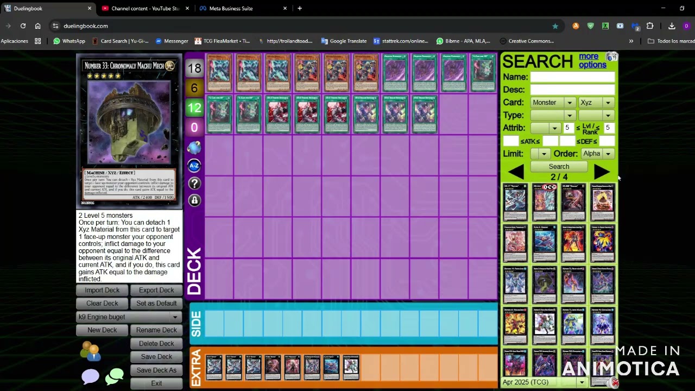Click Delete Deck button
Viewport: 695px width, 391px height.
pos(156,343)
